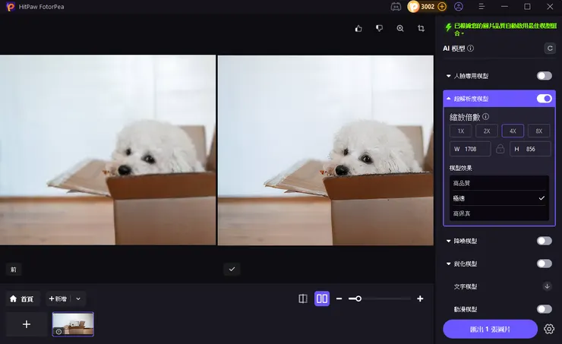Click the coin balance 3002 icon
The image size is (562, 344).
[x=413, y=6]
